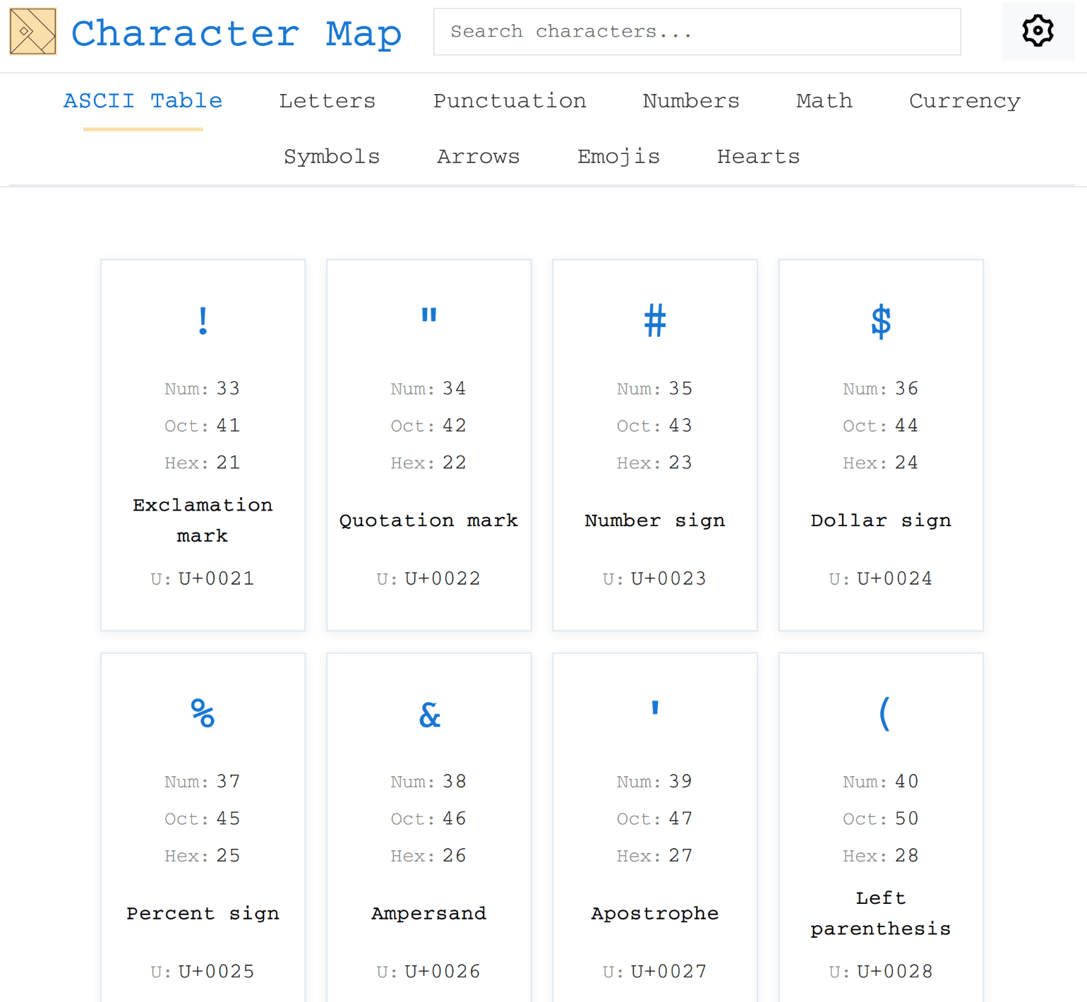Open the Arrows tab
The height and width of the screenshot is (1002, 1087).
tap(479, 157)
